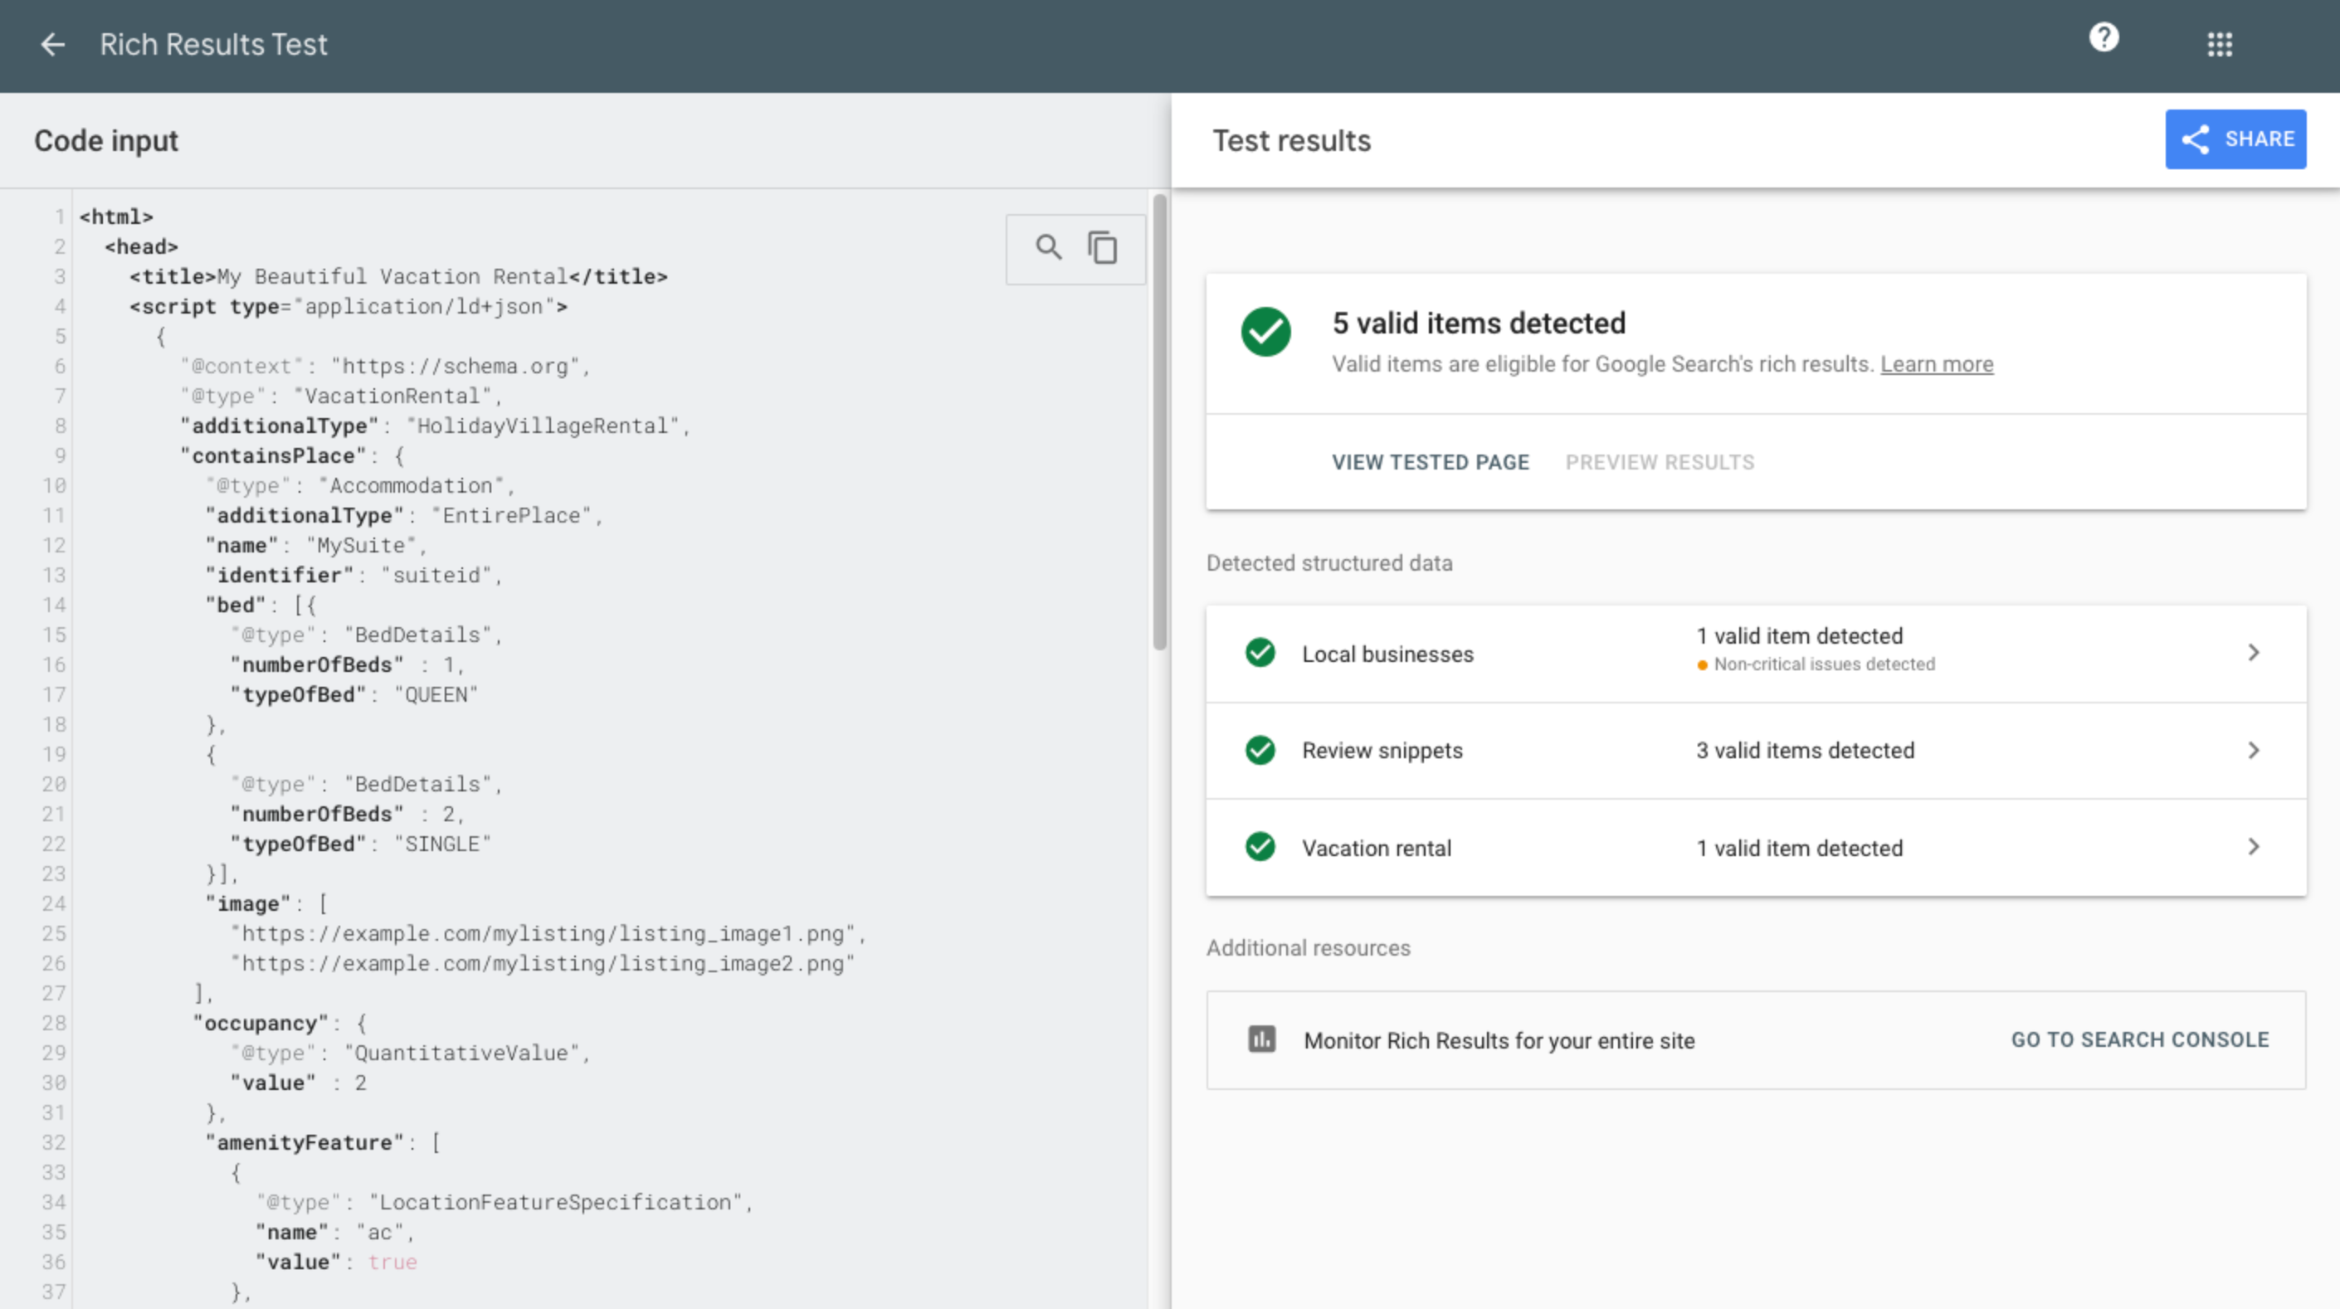
Task: Toggle the help question mark icon
Action: [x=2100, y=43]
